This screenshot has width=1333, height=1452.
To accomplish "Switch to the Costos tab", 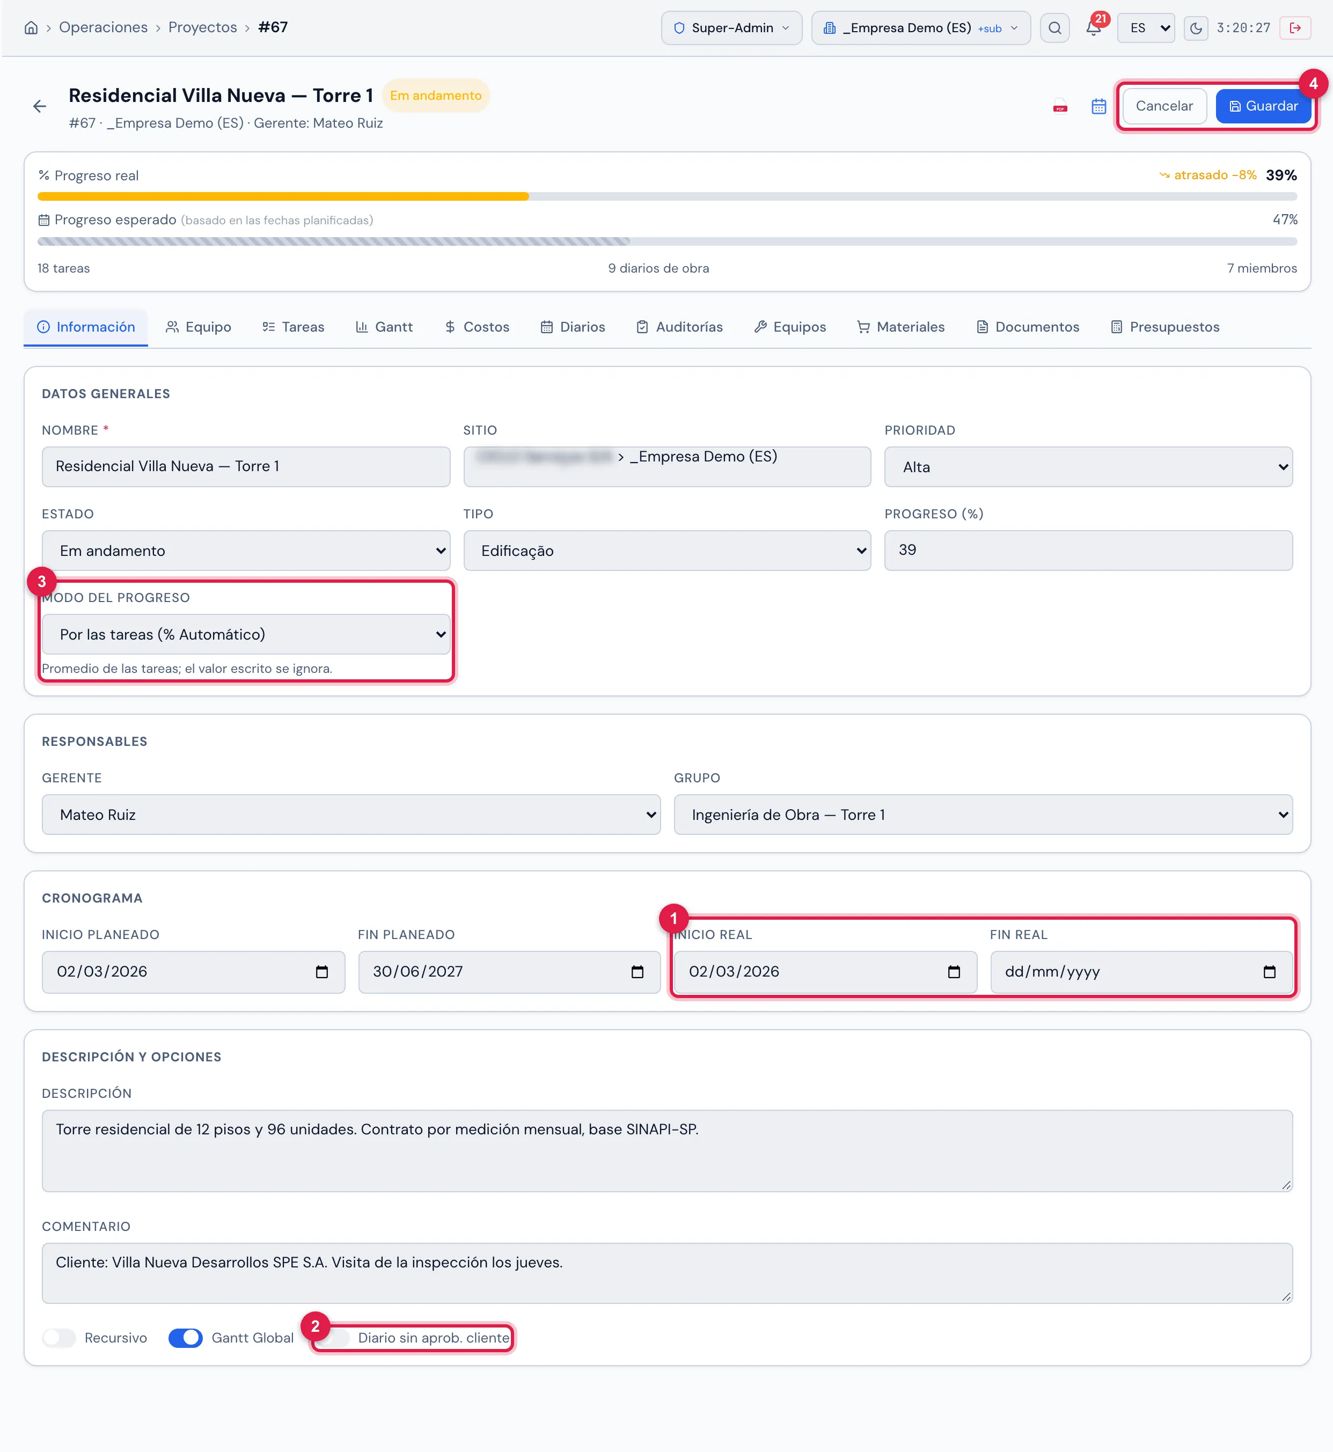I will (x=477, y=327).
